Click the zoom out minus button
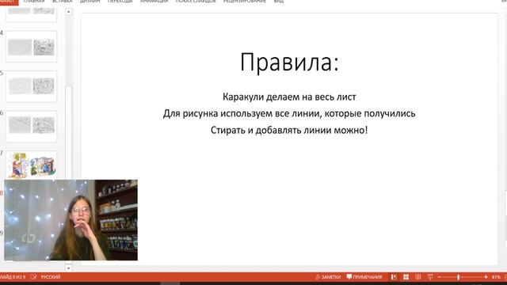This screenshot has width=507, height=285. point(439,277)
